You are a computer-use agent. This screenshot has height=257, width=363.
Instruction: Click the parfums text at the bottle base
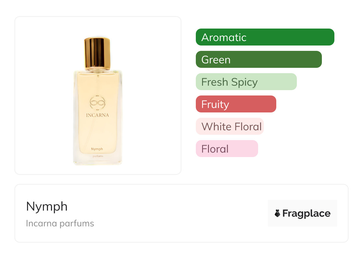97,156
